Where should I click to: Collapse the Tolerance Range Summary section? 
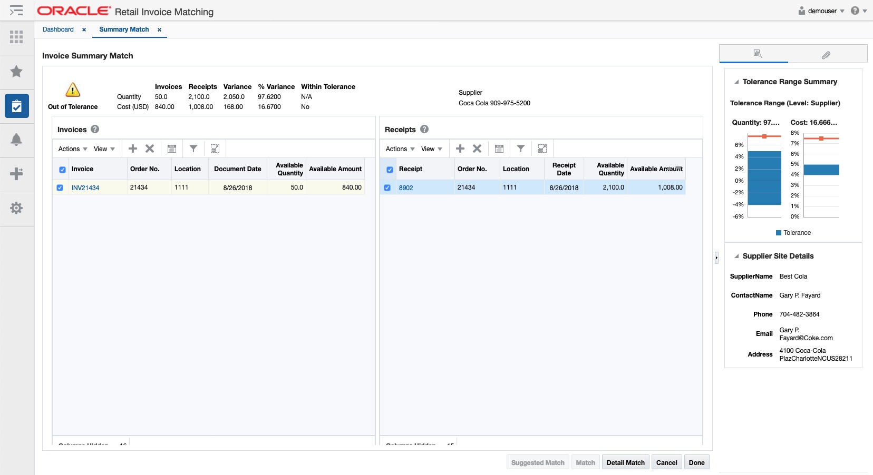[736, 82]
